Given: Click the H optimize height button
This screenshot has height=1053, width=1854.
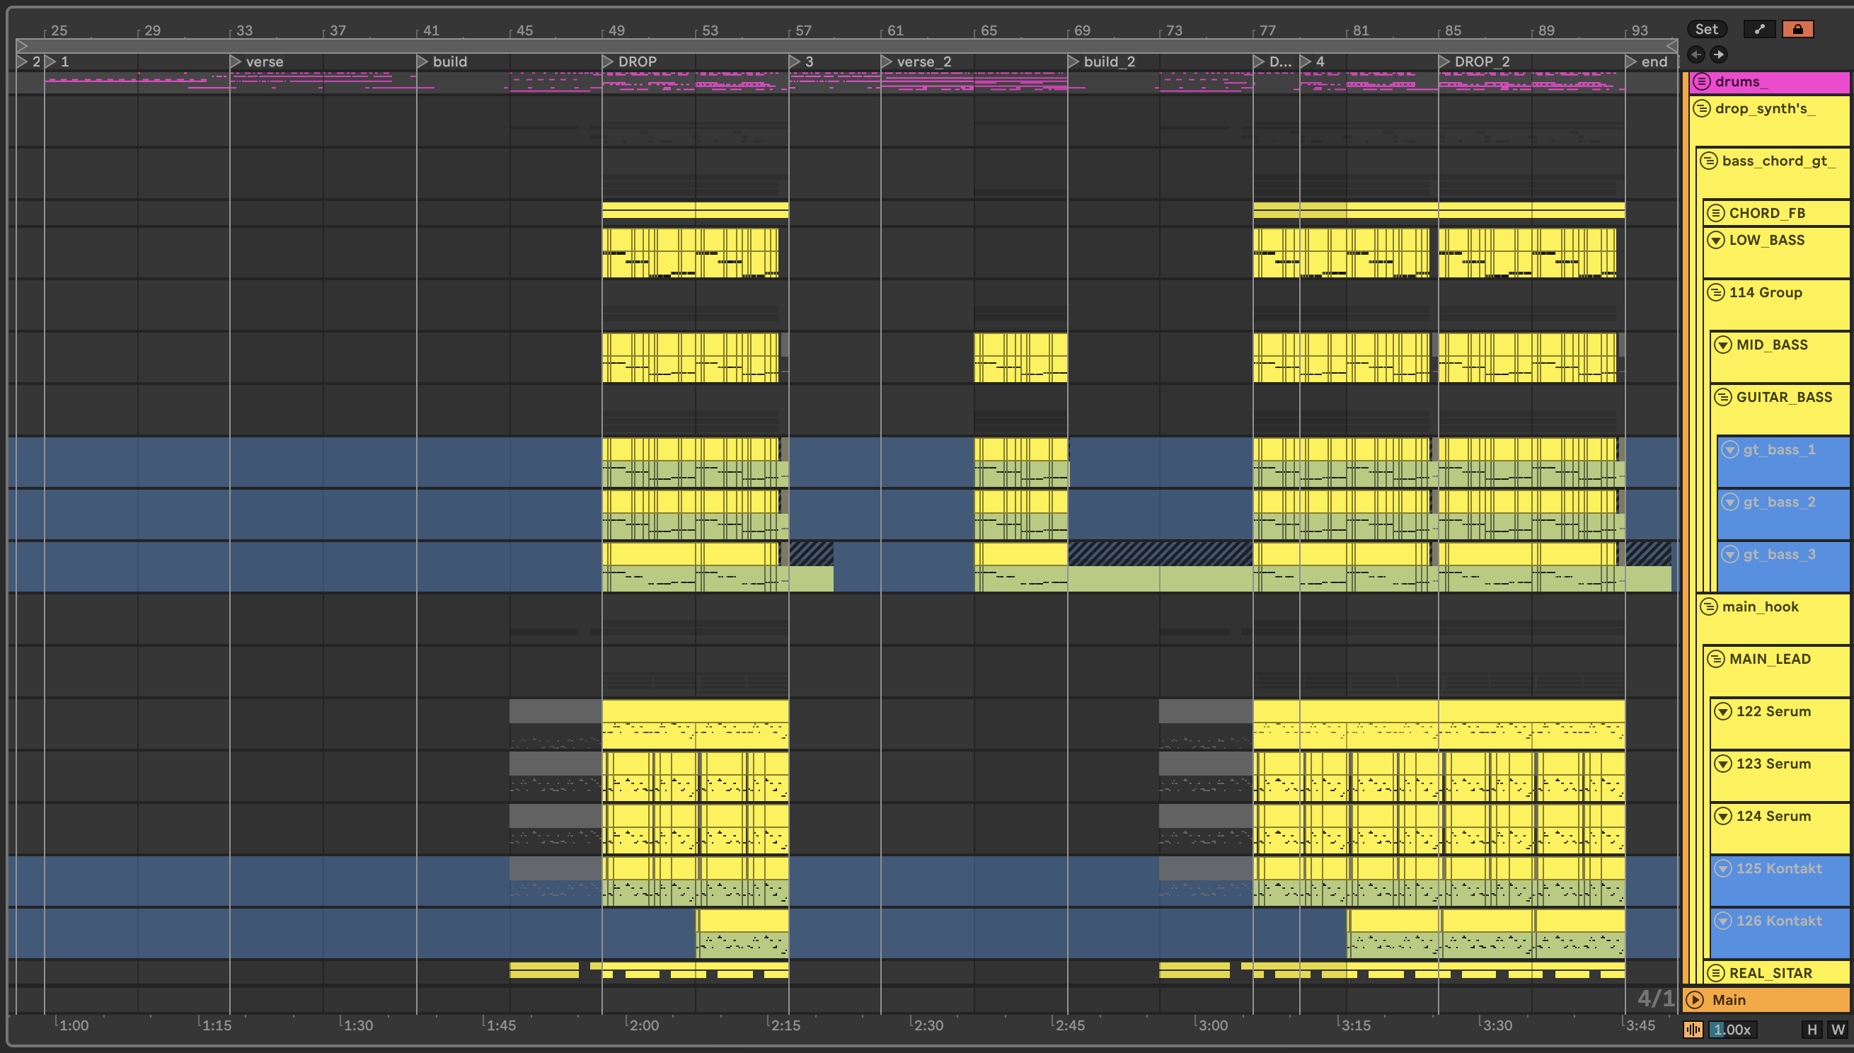Looking at the screenshot, I should (1812, 1030).
